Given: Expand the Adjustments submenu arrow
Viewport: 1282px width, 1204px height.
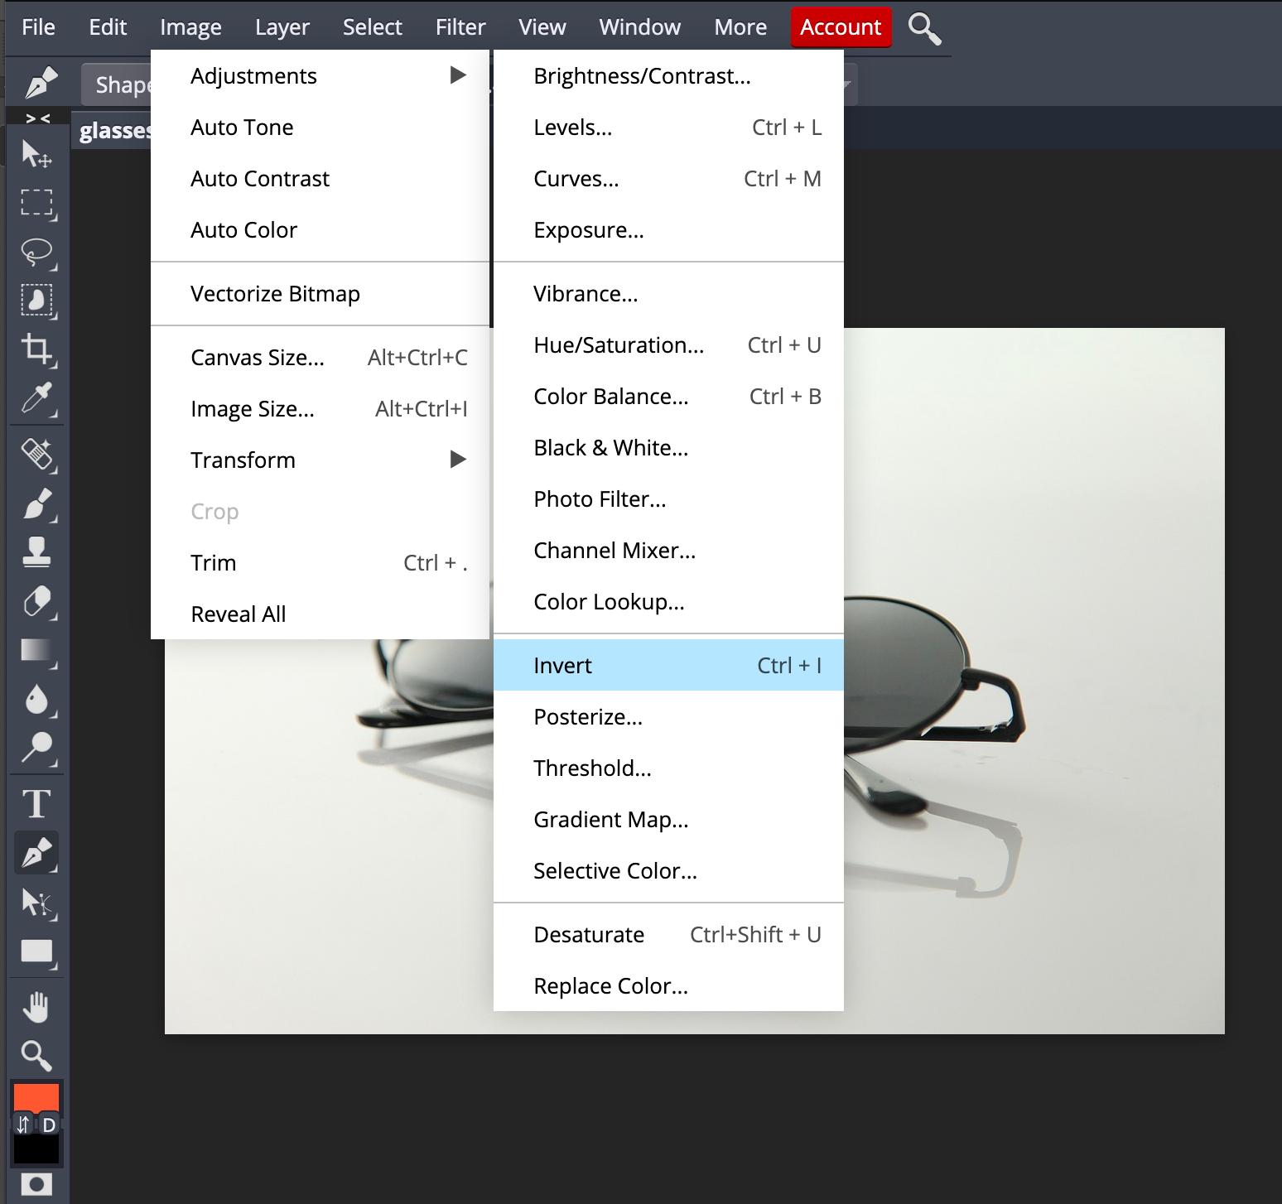Looking at the screenshot, I should tap(458, 75).
